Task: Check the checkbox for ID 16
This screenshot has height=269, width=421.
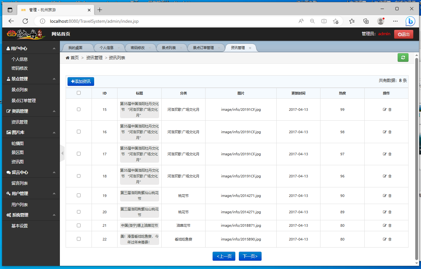Action: [79, 132]
